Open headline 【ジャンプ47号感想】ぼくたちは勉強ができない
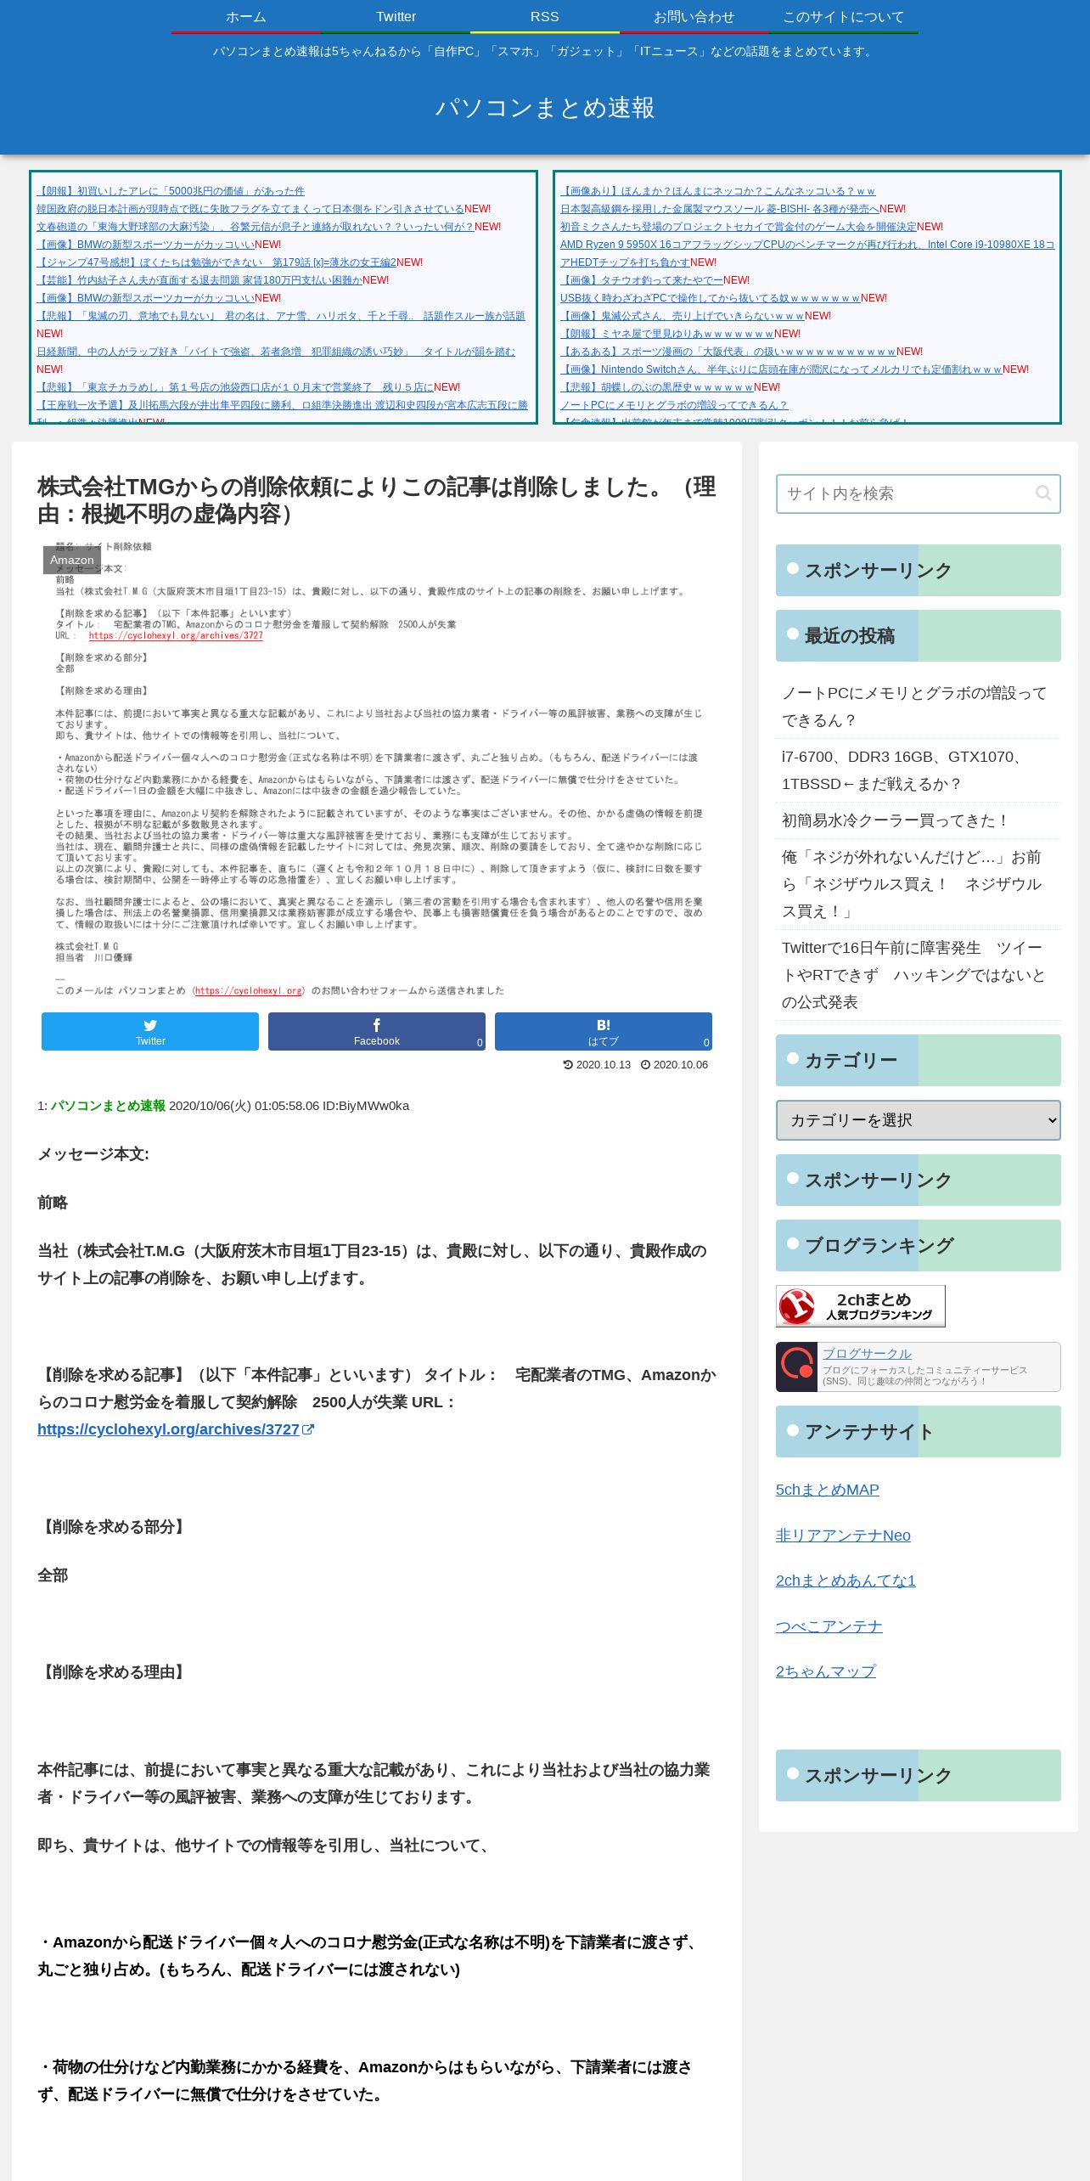 pyautogui.click(x=216, y=262)
